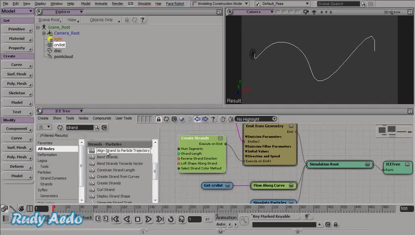Open Explorer help question mark icon
The width and height of the screenshot is (415, 235).
click(142, 20)
